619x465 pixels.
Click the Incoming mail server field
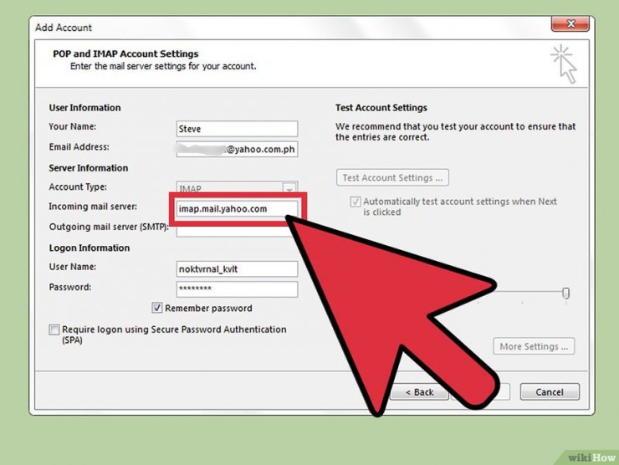tap(237, 208)
